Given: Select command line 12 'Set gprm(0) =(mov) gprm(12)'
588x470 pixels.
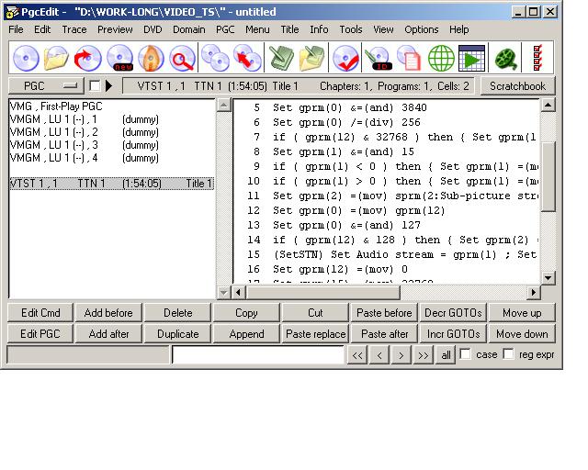Looking at the screenshot, I should point(359,210).
